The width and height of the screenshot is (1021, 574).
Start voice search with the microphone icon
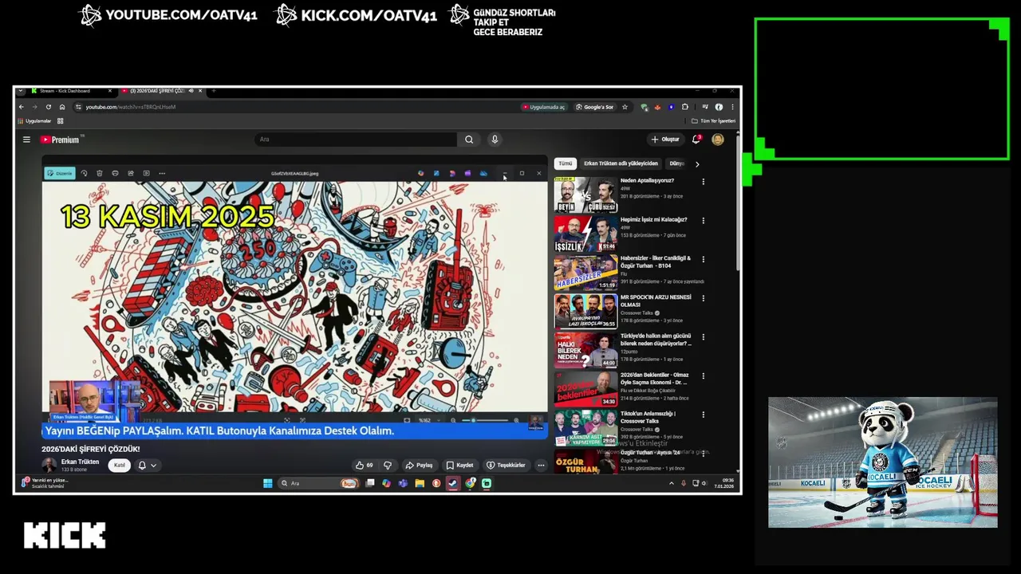pyautogui.click(x=495, y=140)
